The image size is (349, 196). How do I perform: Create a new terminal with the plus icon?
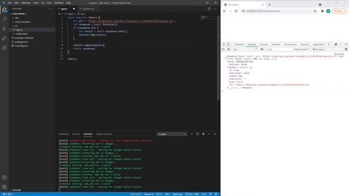(x=191, y=134)
